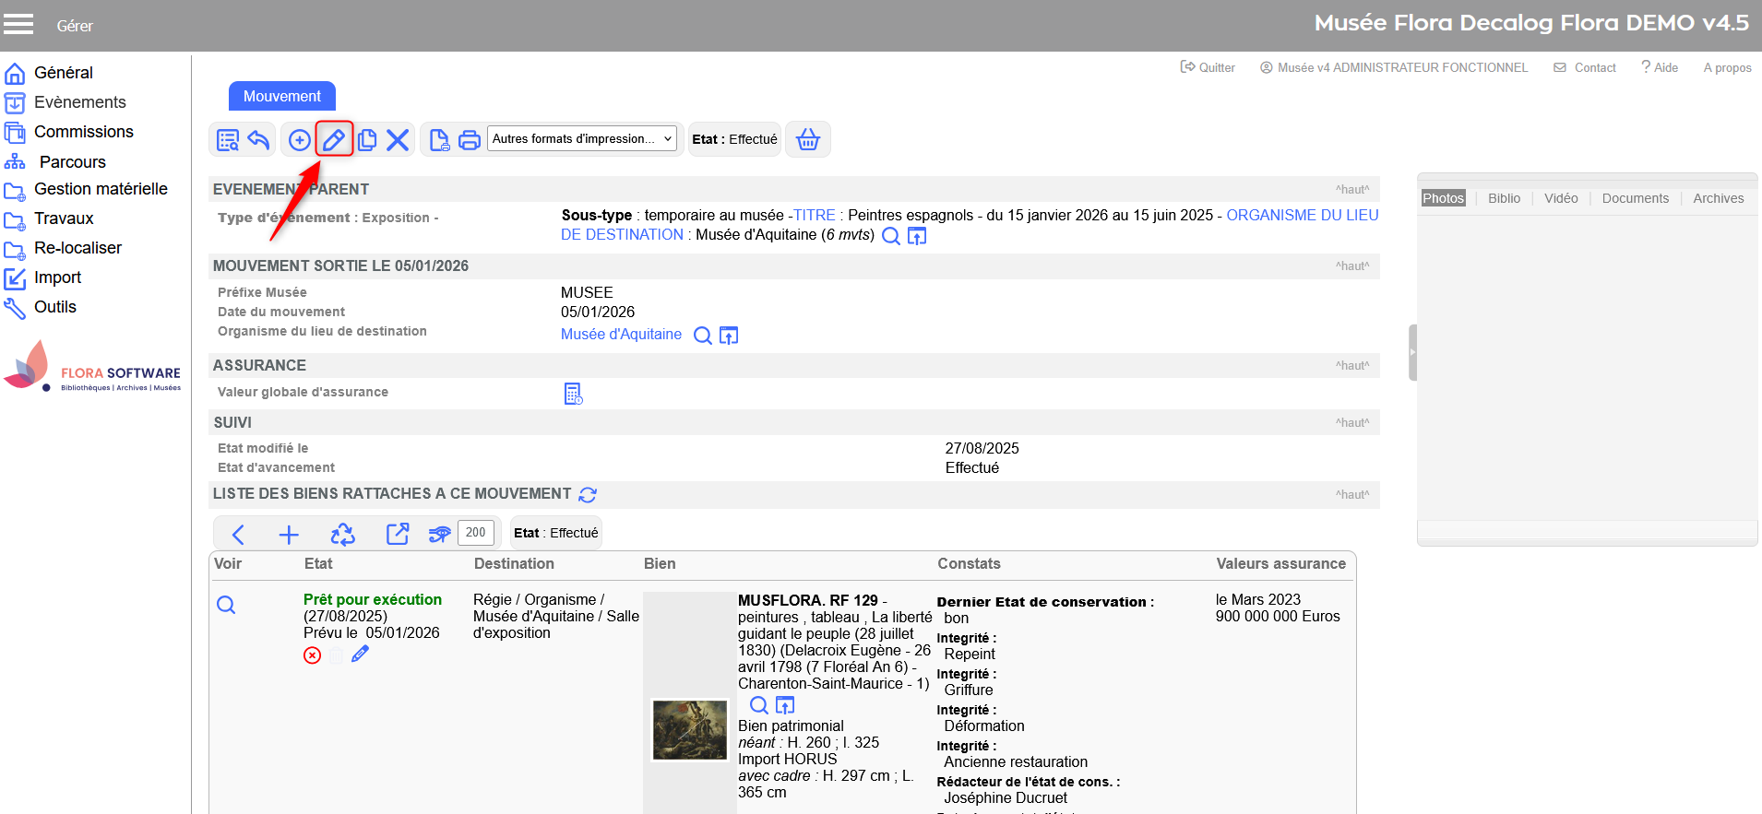
Task: Click the basket icon in the toolbar
Action: (807, 139)
